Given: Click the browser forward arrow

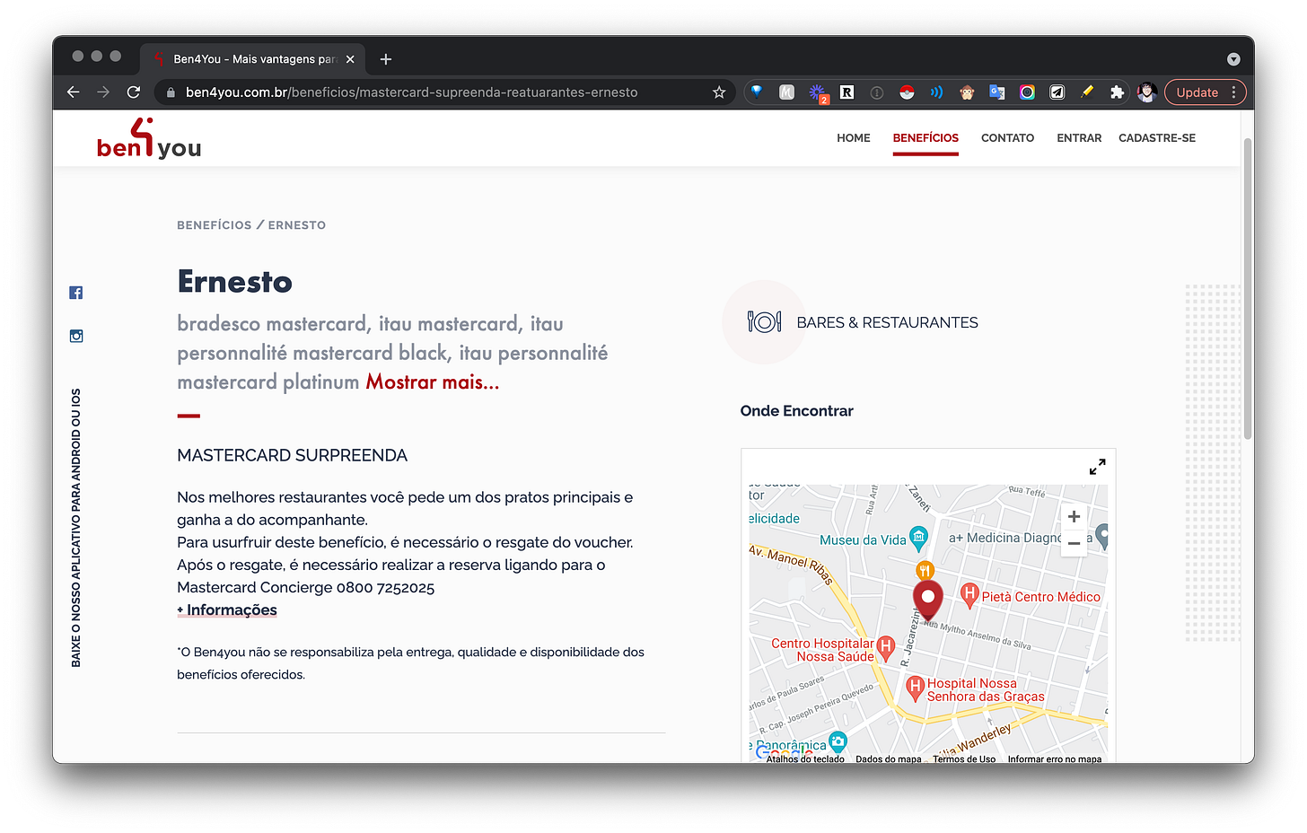Looking at the screenshot, I should [103, 92].
